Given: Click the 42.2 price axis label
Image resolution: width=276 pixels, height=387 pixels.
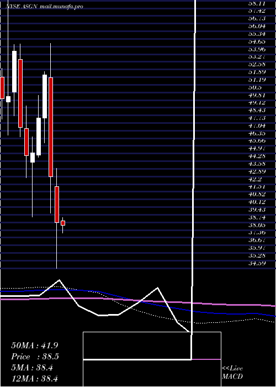Looking at the screenshot, I should pyautogui.click(x=255, y=179).
